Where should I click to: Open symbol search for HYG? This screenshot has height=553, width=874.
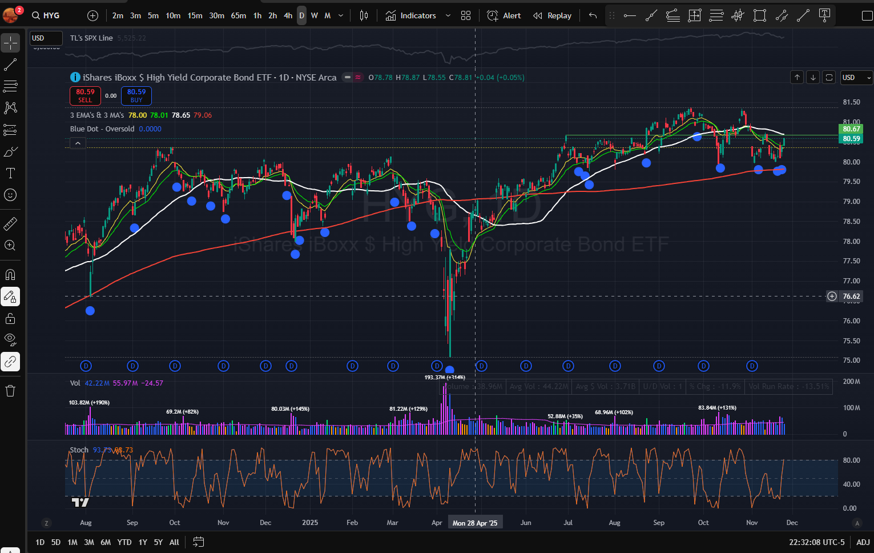46,15
